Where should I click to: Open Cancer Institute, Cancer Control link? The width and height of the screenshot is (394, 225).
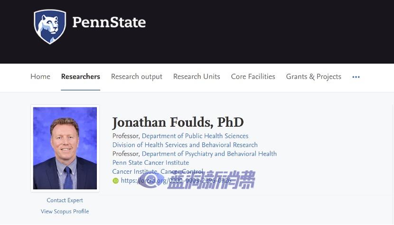click(158, 172)
